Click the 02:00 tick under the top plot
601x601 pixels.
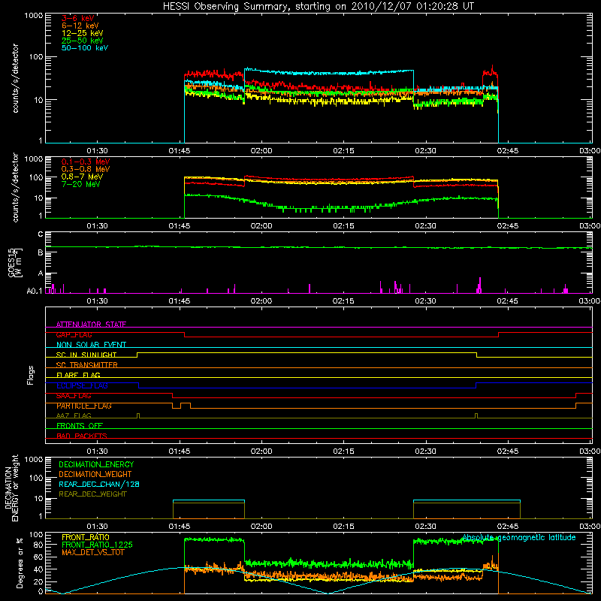coord(261,151)
